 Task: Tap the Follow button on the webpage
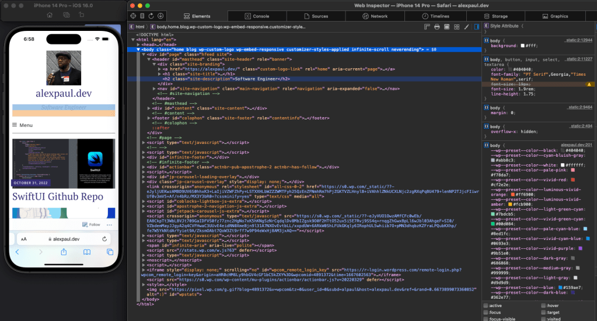[x=92, y=224]
